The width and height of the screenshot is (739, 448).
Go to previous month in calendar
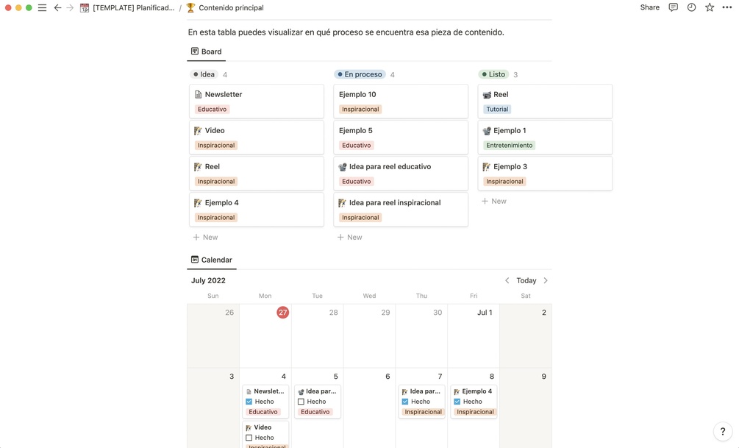coord(507,280)
